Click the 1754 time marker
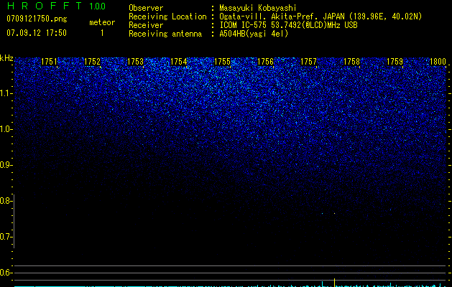Viewport: 452px width, 287px height. [x=179, y=62]
